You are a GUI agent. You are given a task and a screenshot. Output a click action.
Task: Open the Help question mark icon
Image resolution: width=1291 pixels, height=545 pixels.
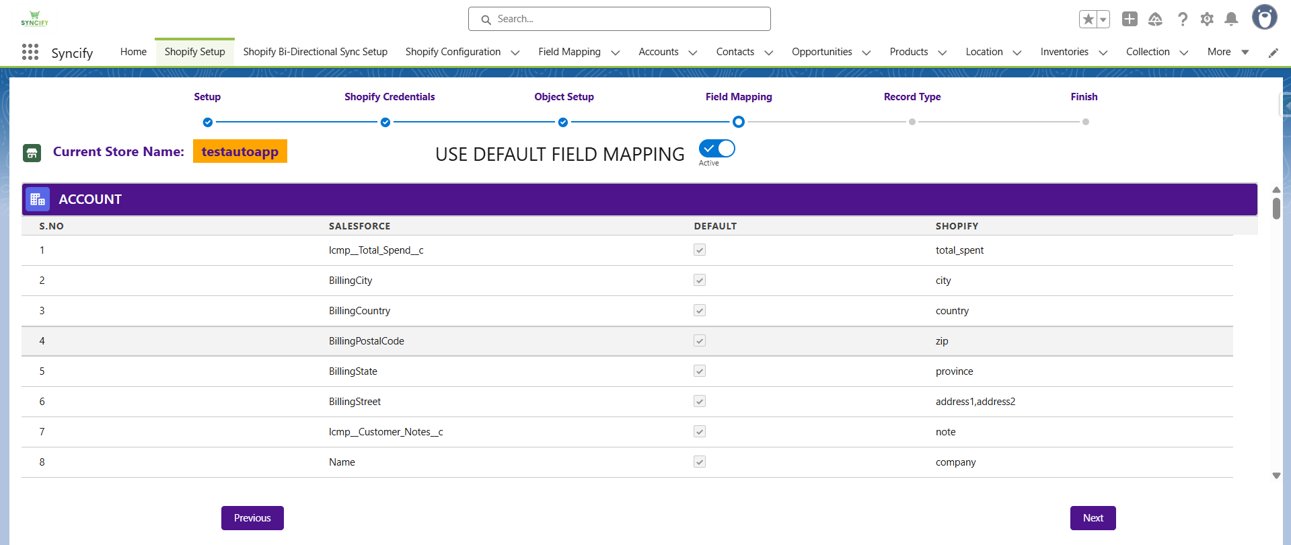click(x=1182, y=19)
